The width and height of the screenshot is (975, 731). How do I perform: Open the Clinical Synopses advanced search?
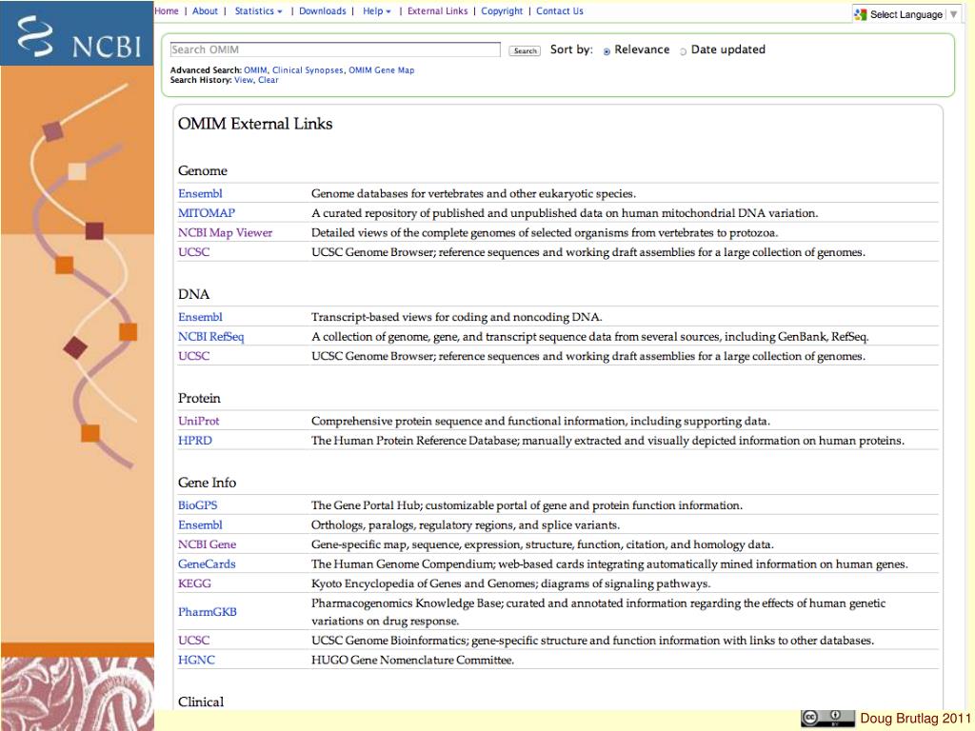pyautogui.click(x=308, y=70)
